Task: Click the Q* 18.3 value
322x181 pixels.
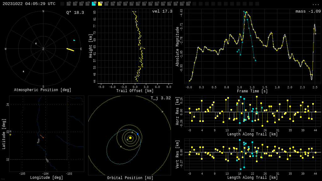Action: (75, 13)
